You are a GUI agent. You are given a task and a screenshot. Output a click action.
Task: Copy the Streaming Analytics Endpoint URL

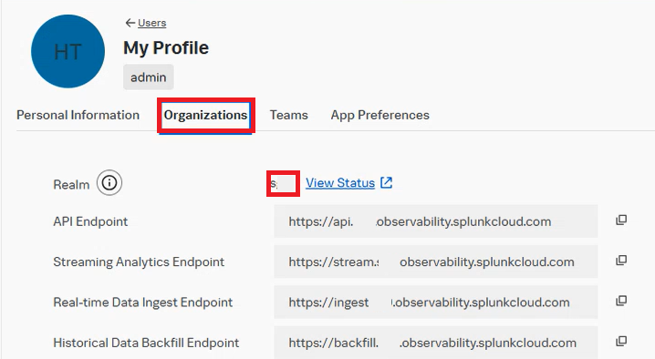coord(621,261)
